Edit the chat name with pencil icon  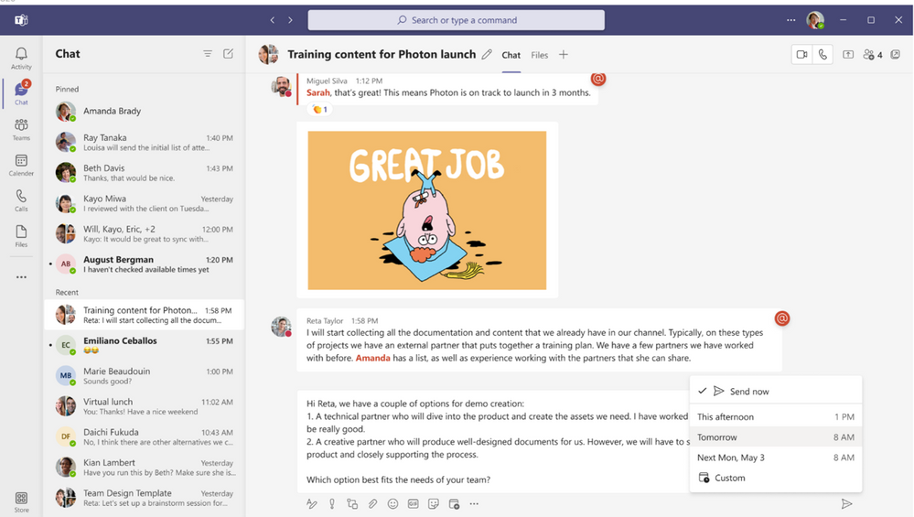(487, 54)
